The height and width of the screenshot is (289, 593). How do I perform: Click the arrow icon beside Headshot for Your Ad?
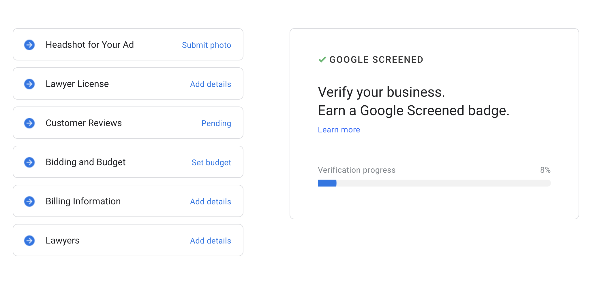(x=29, y=45)
